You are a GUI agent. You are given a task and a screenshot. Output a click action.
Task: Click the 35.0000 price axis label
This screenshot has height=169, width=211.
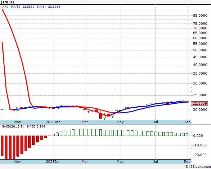click(x=200, y=73)
